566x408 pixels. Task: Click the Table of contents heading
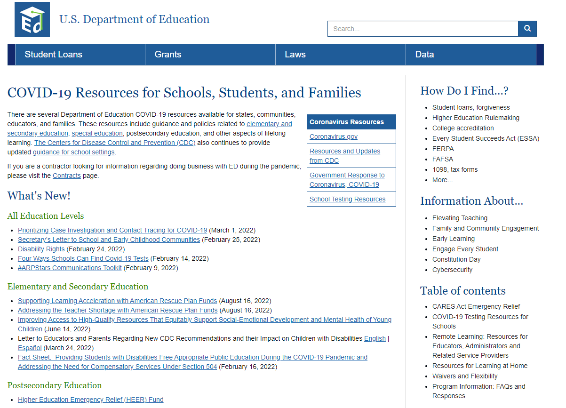click(463, 290)
